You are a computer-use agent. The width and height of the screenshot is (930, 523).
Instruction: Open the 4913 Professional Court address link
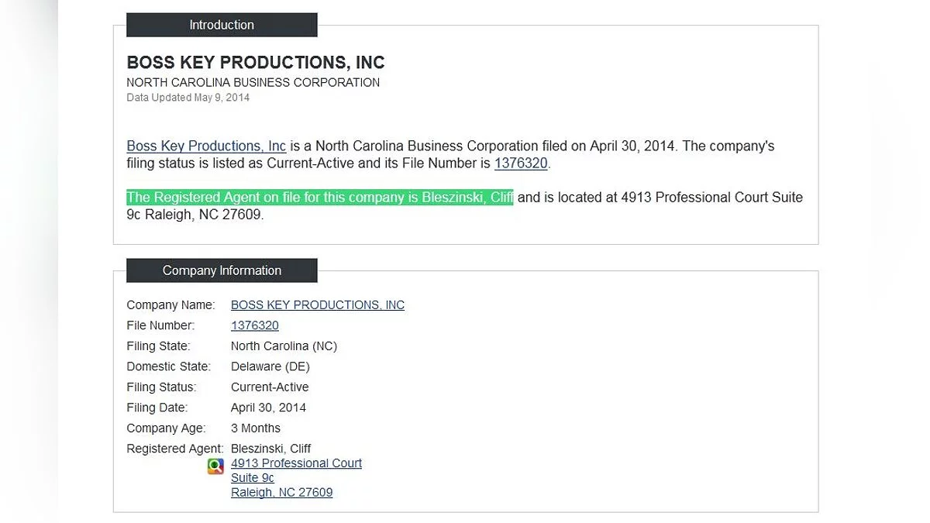pyautogui.click(x=296, y=463)
